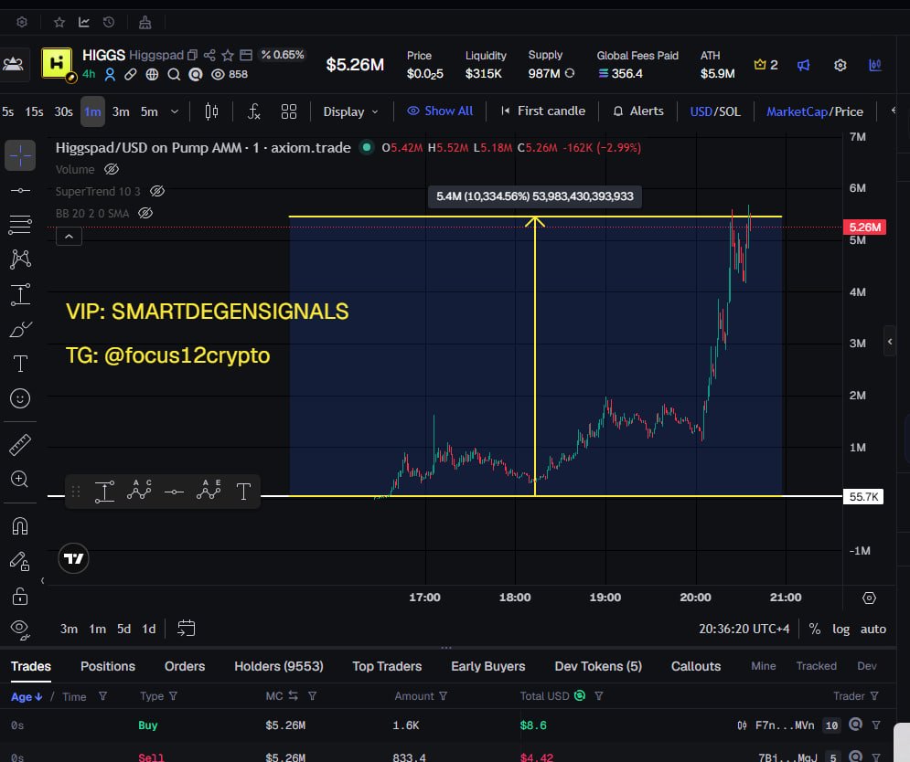This screenshot has height=762, width=910.
Task: Refresh the supply value
Action: pos(570,73)
